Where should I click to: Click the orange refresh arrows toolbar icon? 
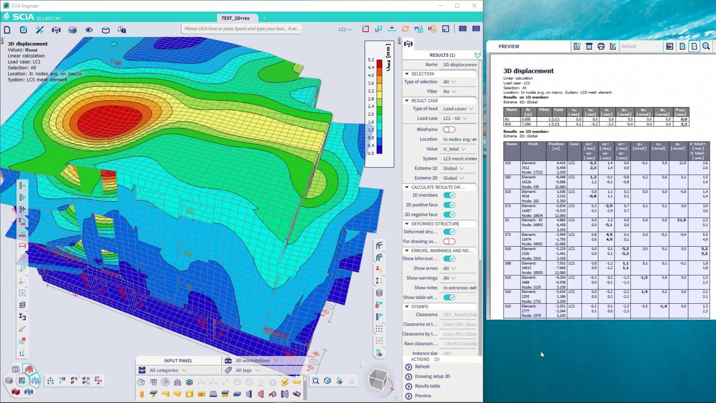(x=405, y=29)
